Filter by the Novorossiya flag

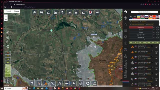pyautogui.click(x=142, y=16)
